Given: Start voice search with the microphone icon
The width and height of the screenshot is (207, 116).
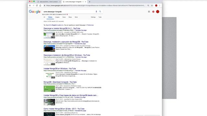Looking at the screenshot, I should click(x=96, y=12).
